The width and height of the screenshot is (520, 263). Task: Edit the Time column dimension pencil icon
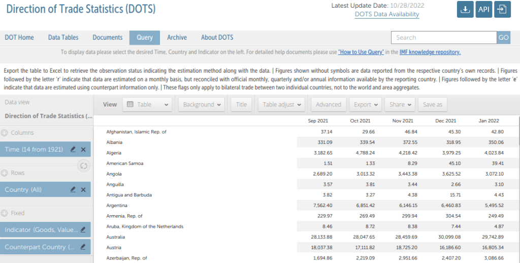coord(73,150)
